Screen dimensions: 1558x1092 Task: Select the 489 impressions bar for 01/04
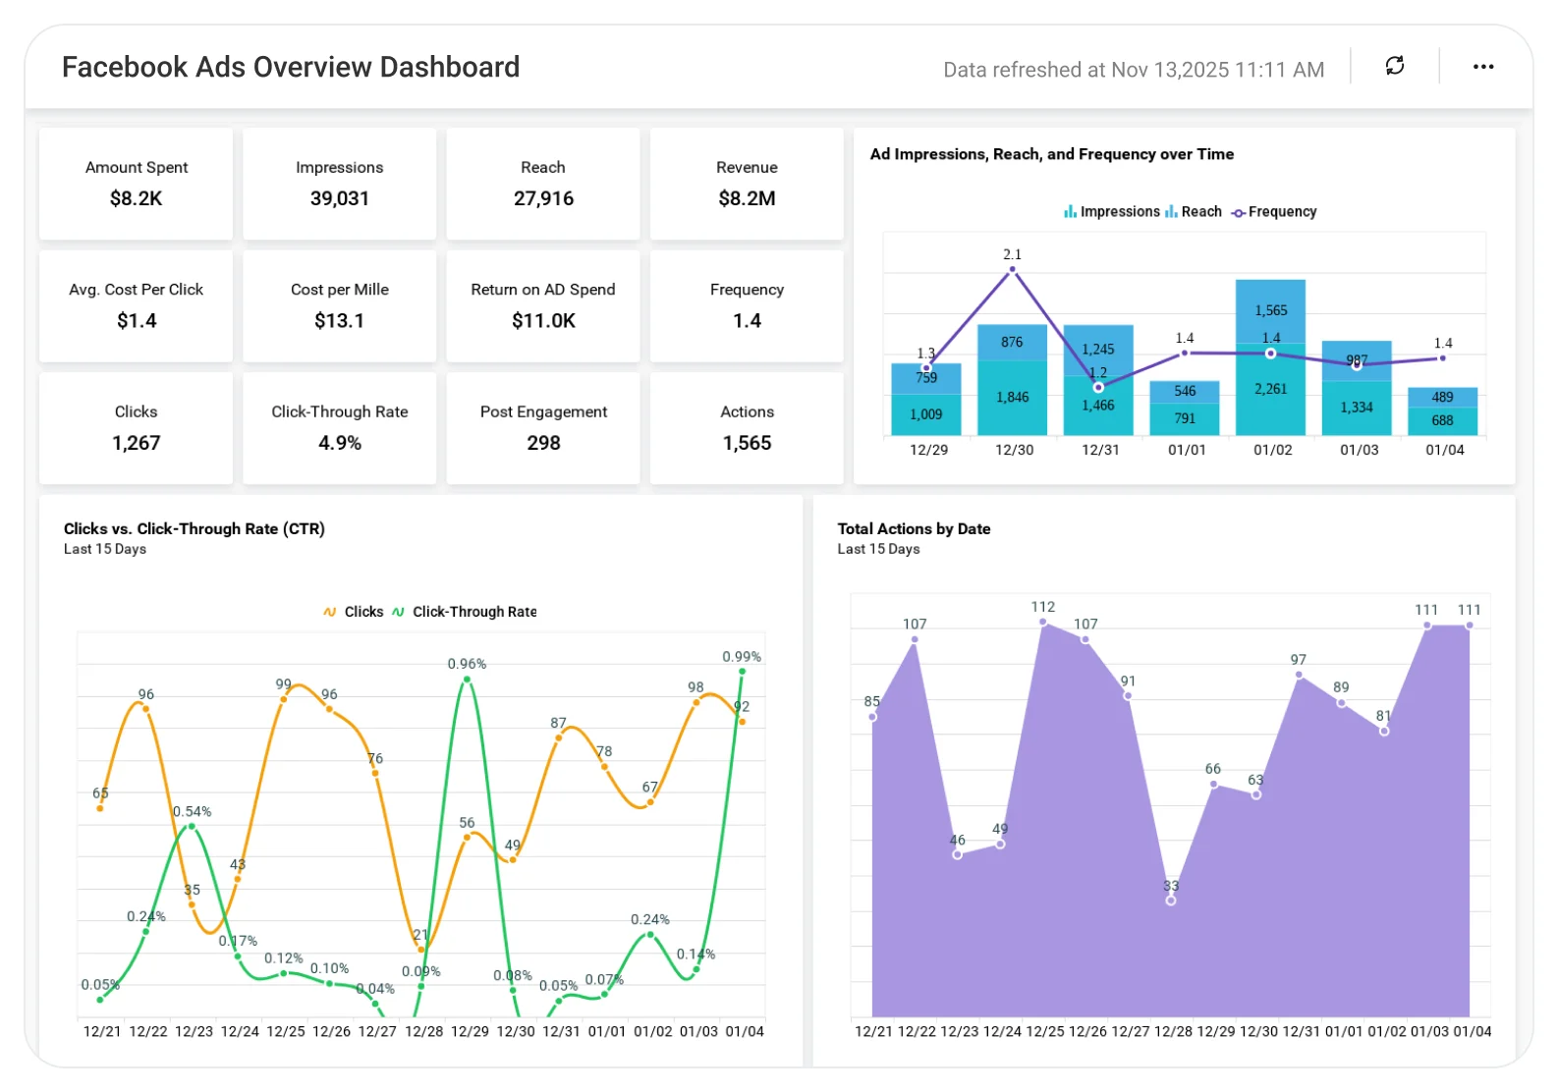pos(1442,398)
